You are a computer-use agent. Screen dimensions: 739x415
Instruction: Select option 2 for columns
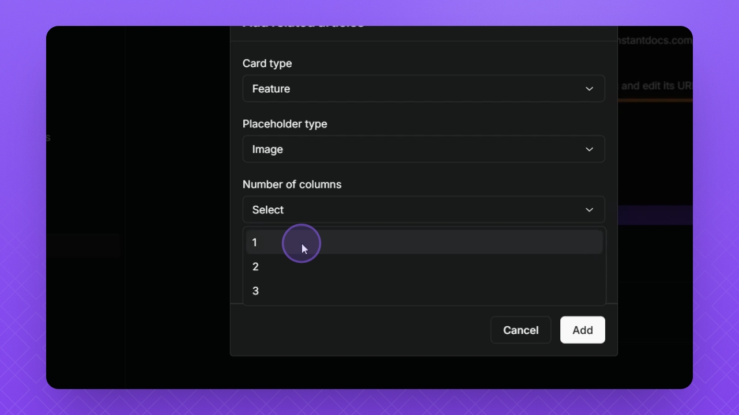pyautogui.click(x=424, y=267)
